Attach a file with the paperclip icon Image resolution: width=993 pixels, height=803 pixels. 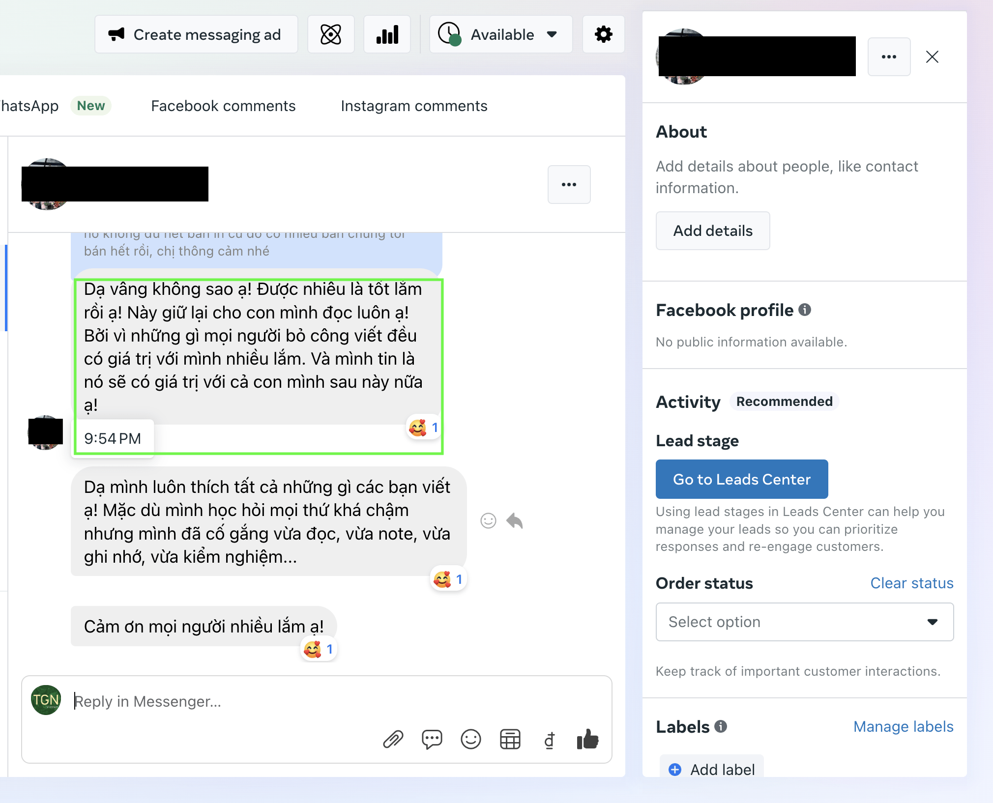[393, 739]
